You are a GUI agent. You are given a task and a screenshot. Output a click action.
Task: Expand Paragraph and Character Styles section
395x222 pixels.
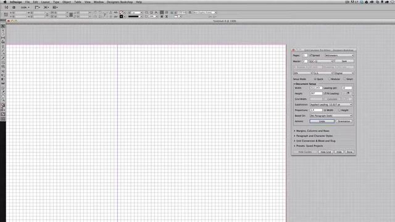(x=294, y=136)
